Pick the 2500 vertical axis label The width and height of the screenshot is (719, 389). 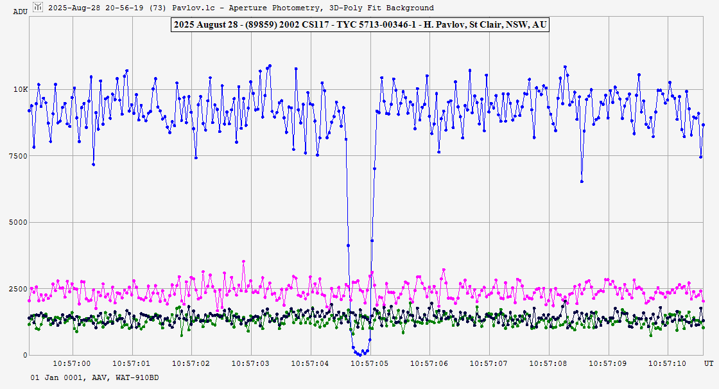click(x=19, y=289)
